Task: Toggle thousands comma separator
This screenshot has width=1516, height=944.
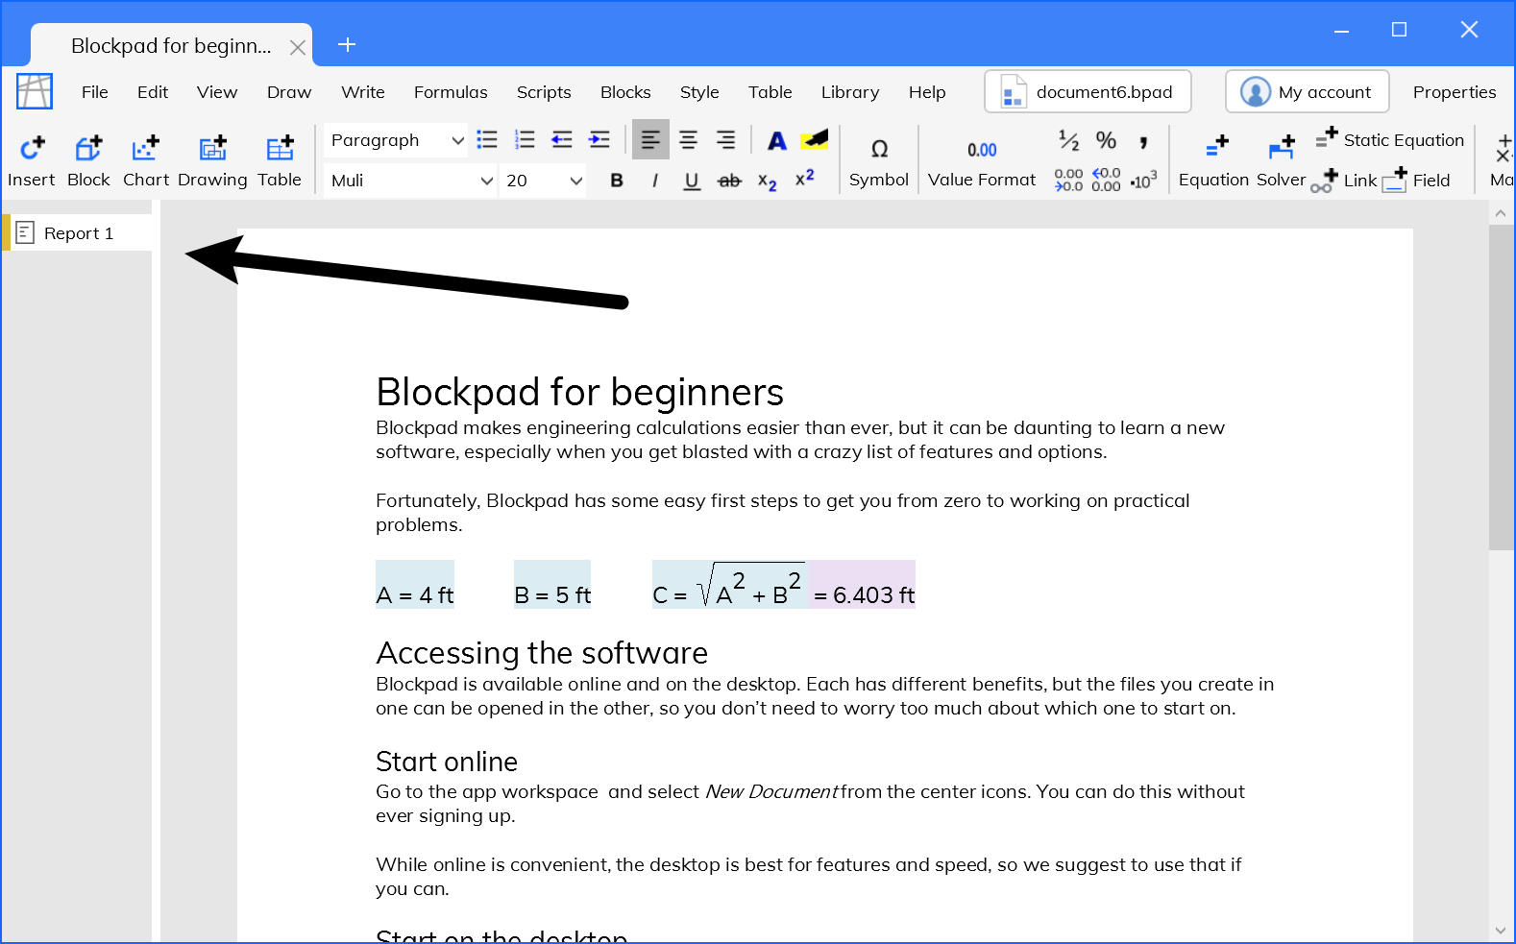Action: pos(1143,141)
